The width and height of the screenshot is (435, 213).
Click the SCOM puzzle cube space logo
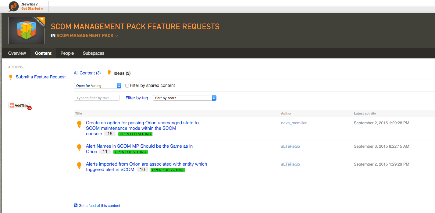coord(27,30)
